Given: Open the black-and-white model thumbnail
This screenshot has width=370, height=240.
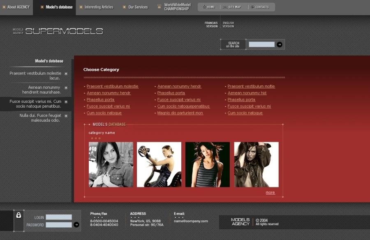Looking at the screenshot, I should tap(111, 164).
